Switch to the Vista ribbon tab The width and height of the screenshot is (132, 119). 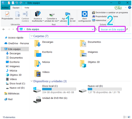[27, 8]
